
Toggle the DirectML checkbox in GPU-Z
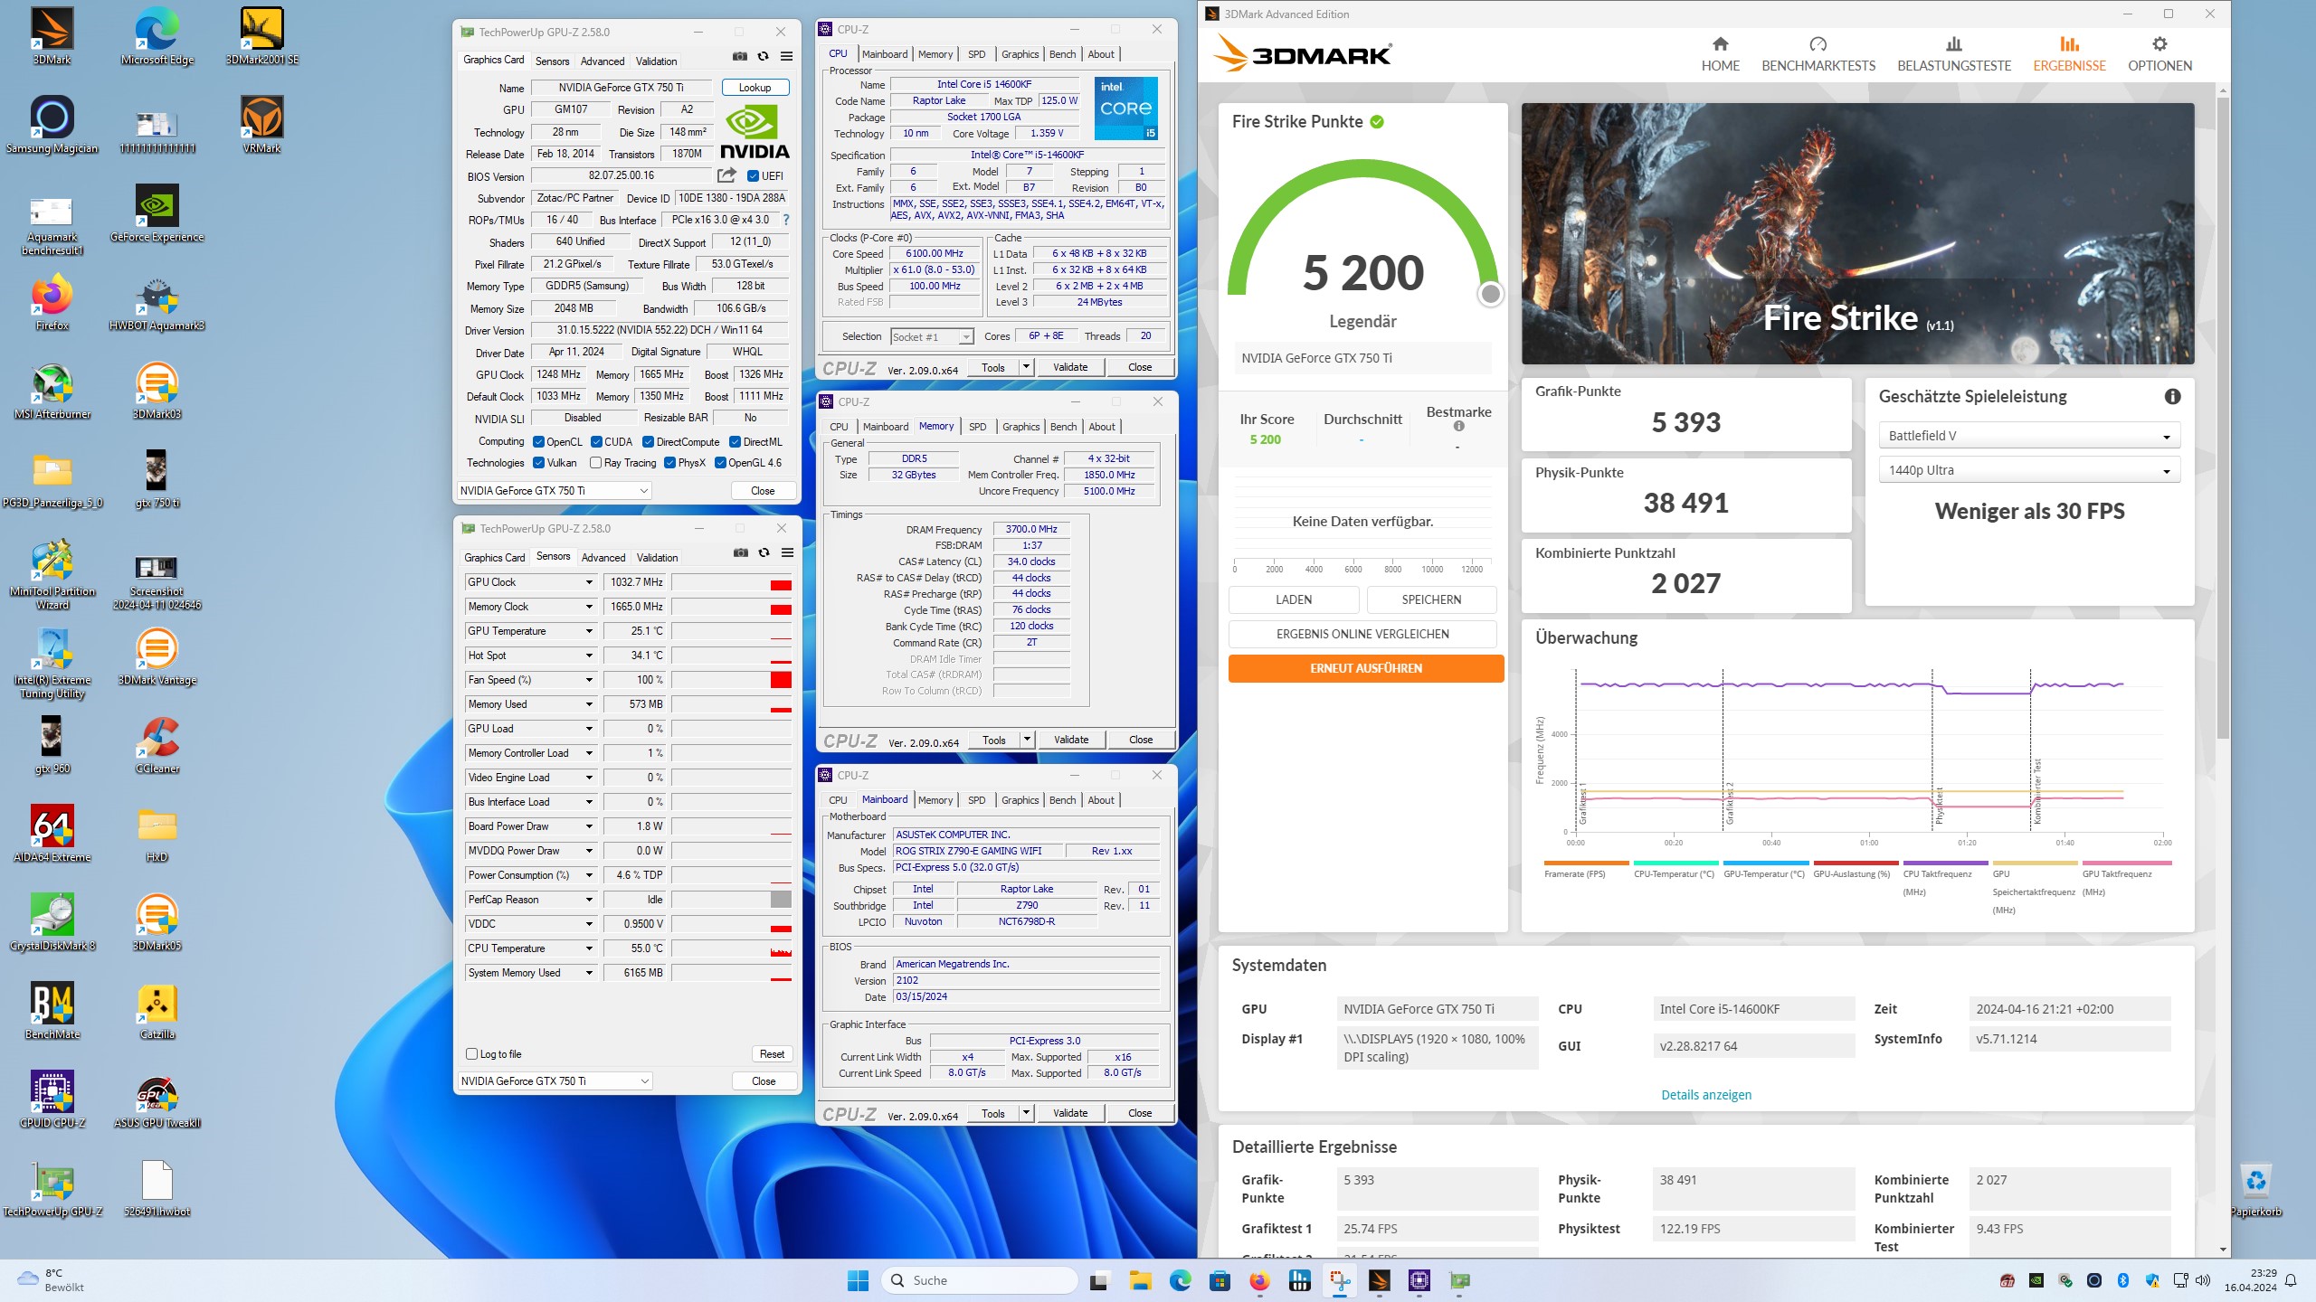735,442
